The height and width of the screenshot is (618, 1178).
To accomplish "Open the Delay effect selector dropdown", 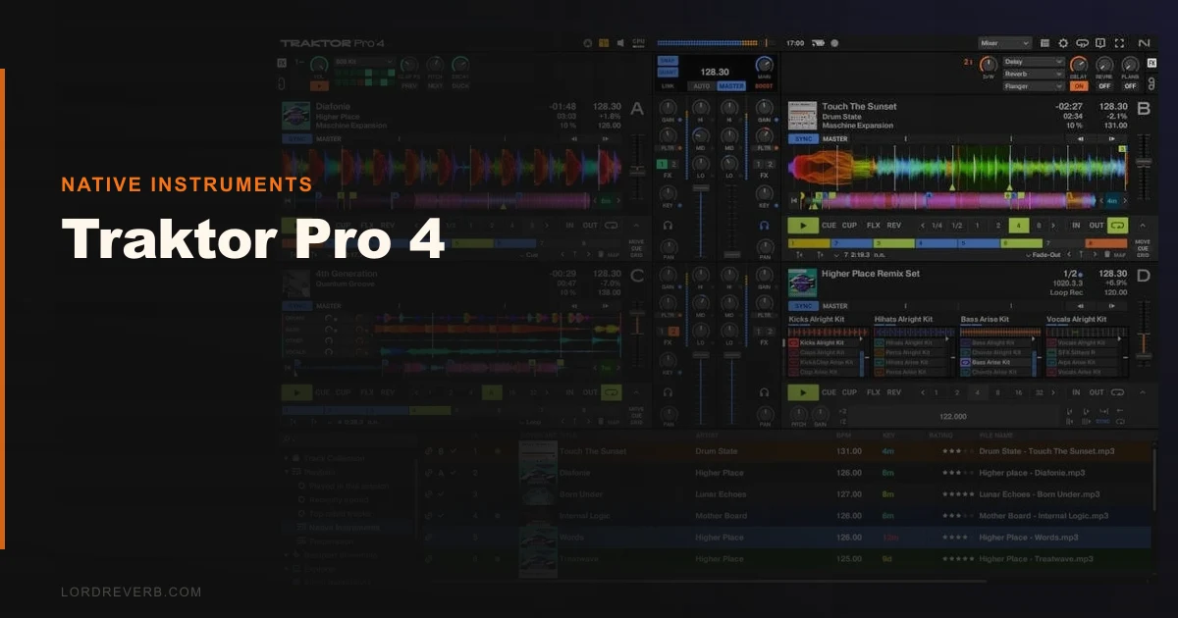I will 1034,61.
